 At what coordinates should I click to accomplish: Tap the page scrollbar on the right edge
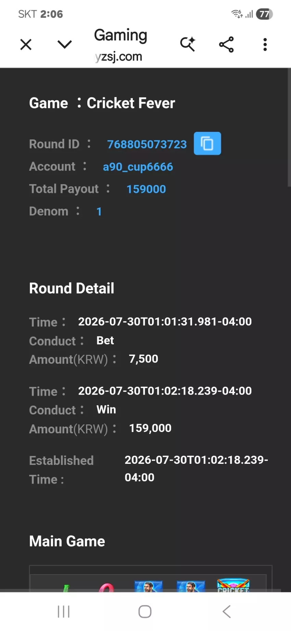pos(289,127)
